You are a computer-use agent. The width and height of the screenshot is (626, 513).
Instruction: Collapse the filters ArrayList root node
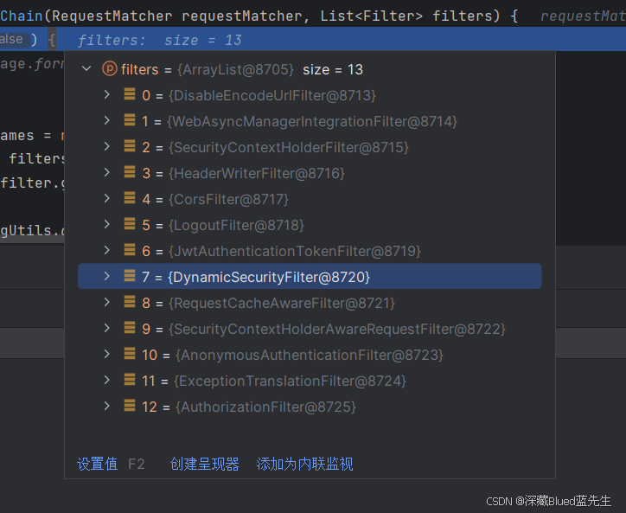coord(86,68)
